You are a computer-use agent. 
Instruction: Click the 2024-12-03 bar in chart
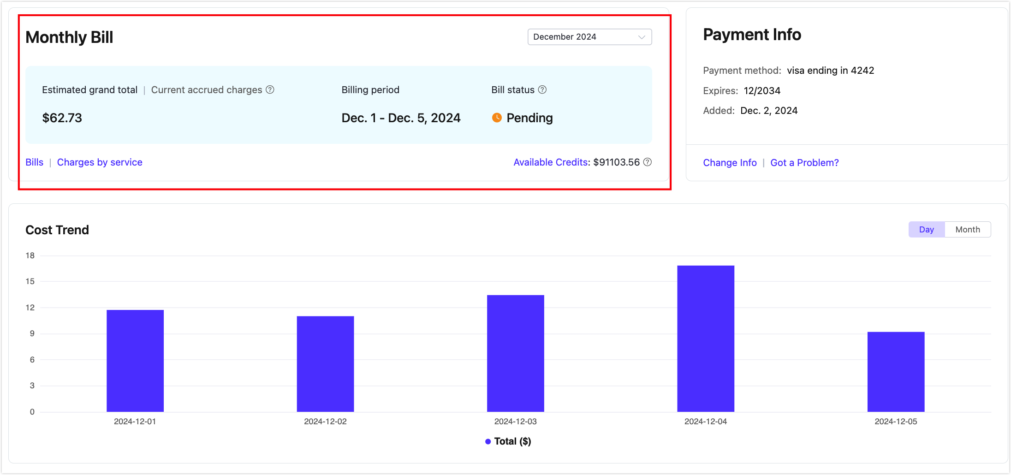pos(516,353)
